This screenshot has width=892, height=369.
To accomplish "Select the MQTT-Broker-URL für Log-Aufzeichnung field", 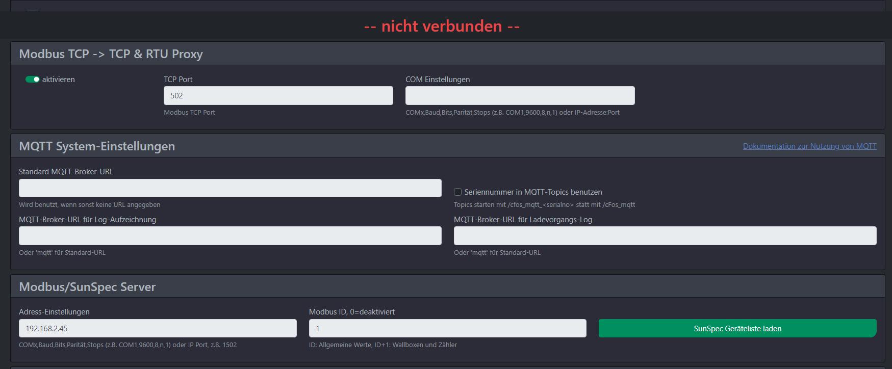I will click(230, 236).
